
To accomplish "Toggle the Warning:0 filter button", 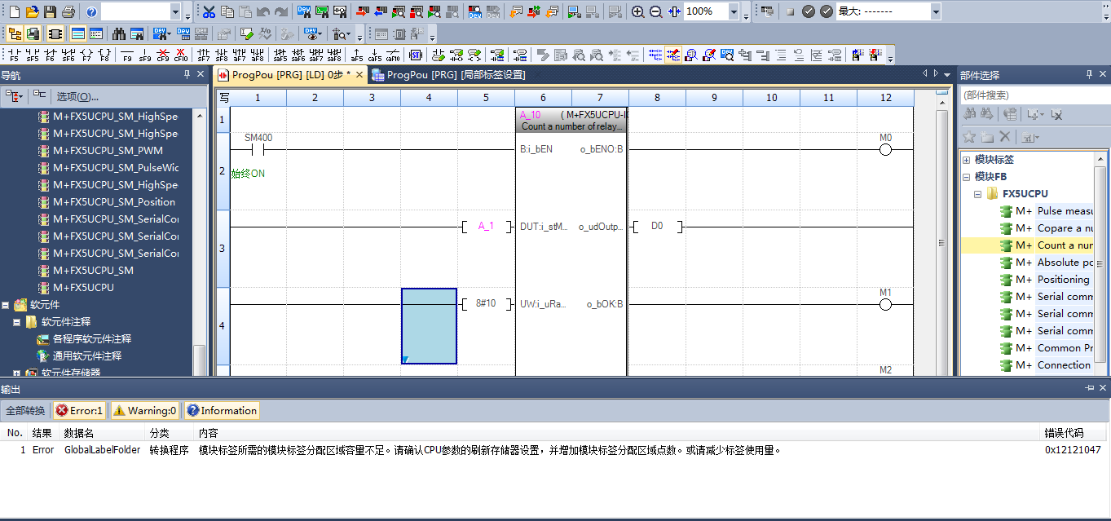I will point(144,411).
